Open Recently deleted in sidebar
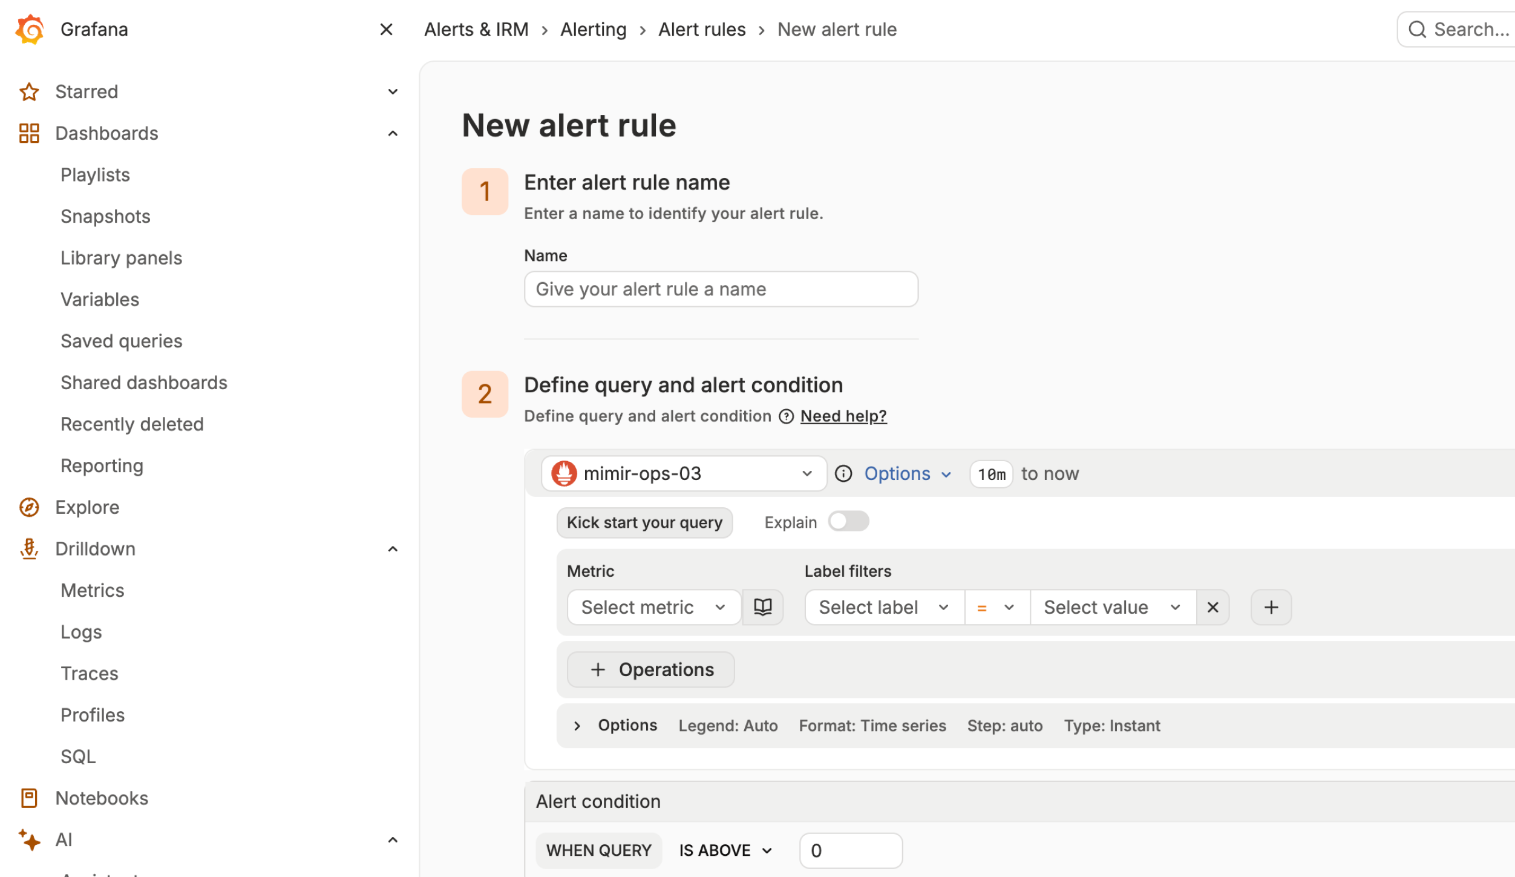The height and width of the screenshot is (877, 1515). click(132, 424)
